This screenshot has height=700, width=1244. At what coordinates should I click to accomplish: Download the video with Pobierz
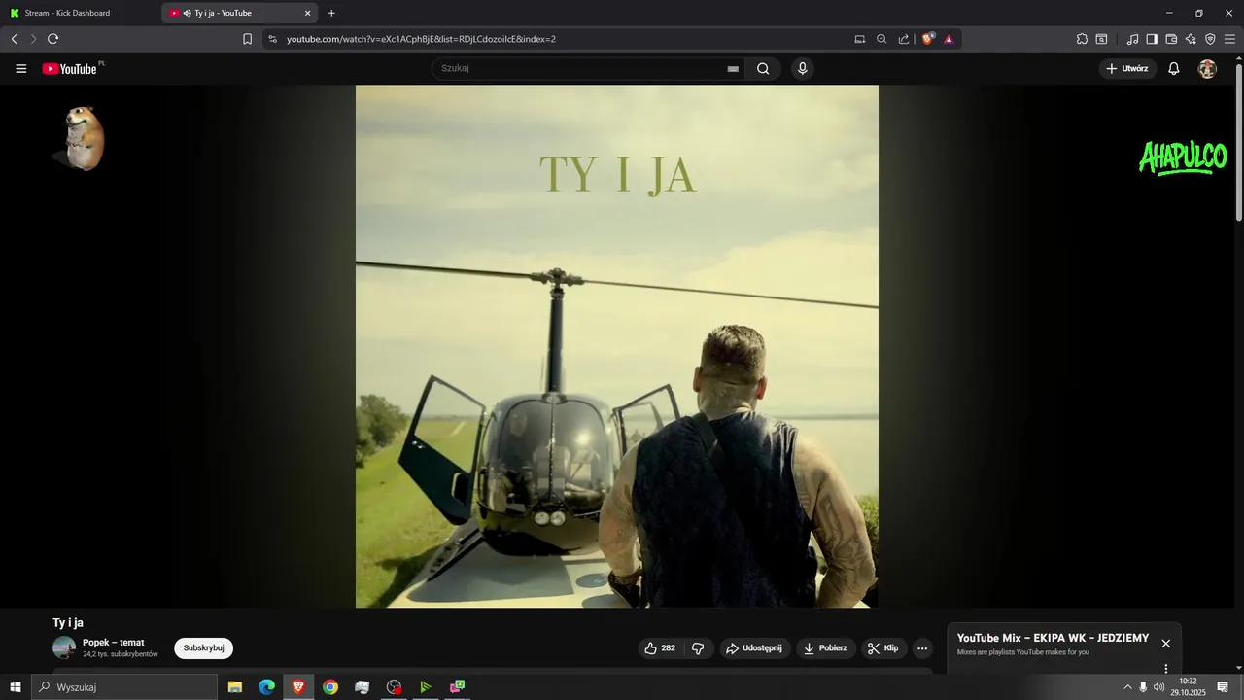click(826, 648)
